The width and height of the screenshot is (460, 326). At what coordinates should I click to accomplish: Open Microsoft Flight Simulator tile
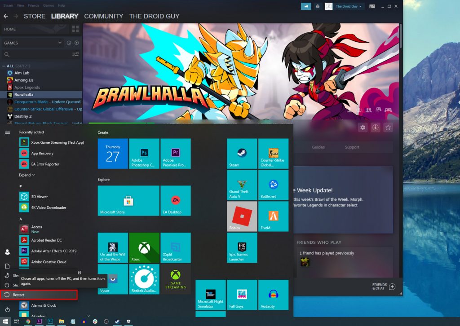(x=211, y=295)
